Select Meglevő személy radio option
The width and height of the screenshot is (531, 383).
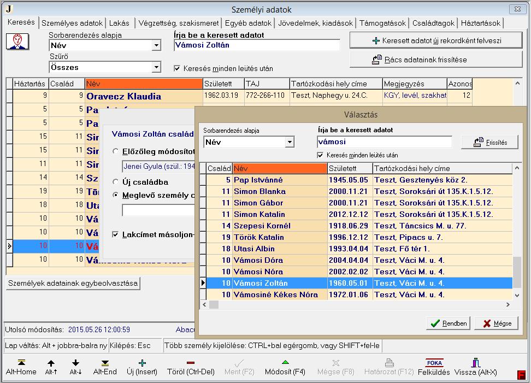(115, 195)
